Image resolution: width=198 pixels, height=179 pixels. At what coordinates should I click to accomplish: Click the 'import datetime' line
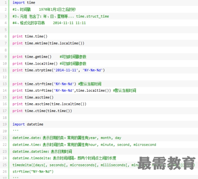coord(28,124)
